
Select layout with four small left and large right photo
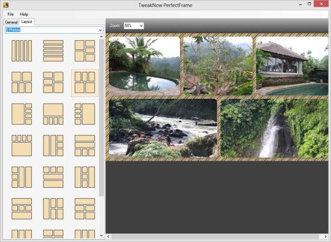click(x=85, y=114)
